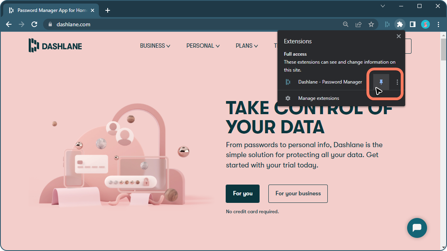Bookmark the page with the star icon
Screen dimensions: 447x251
[371, 24]
